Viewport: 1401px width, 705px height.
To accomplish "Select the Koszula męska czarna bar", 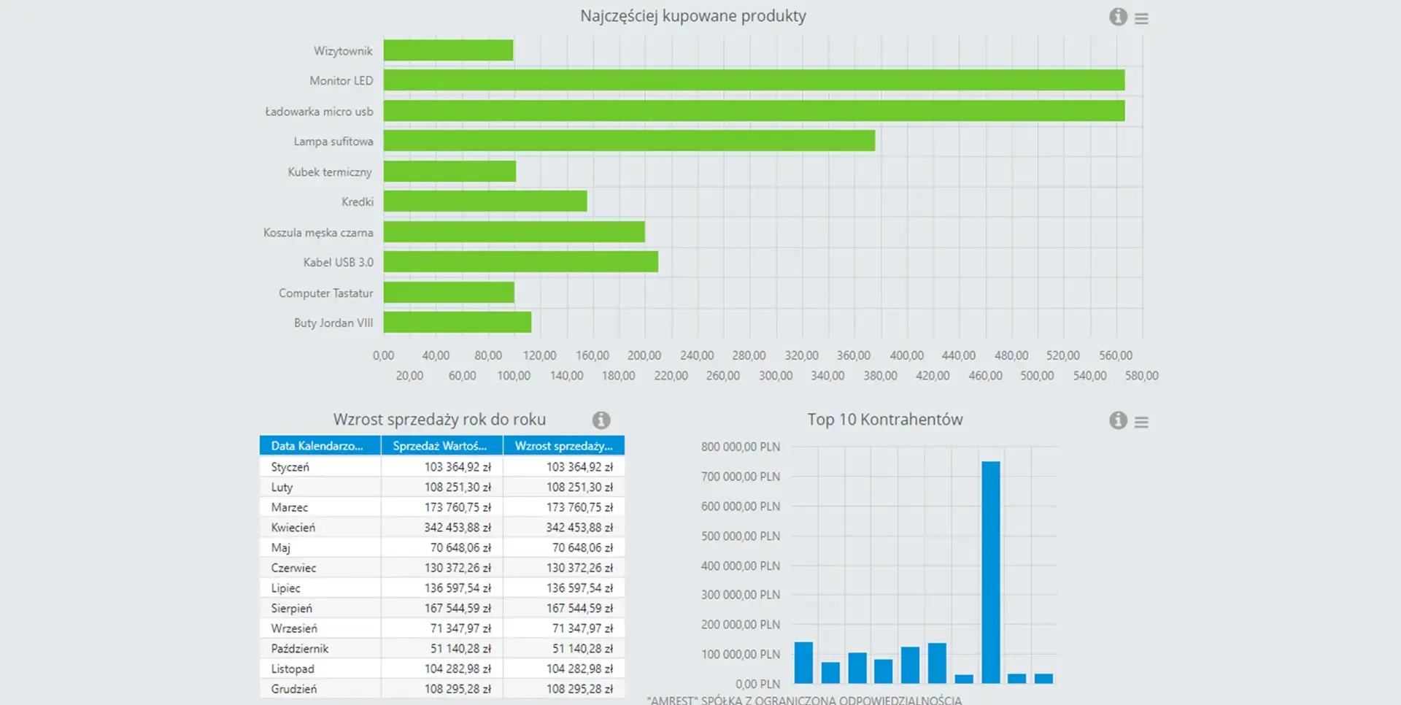I will click(514, 232).
